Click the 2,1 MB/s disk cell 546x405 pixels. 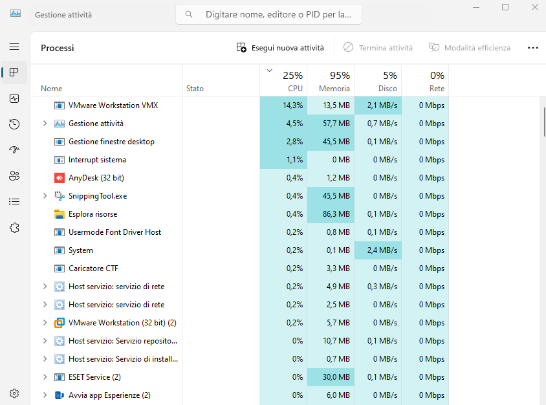378,105
